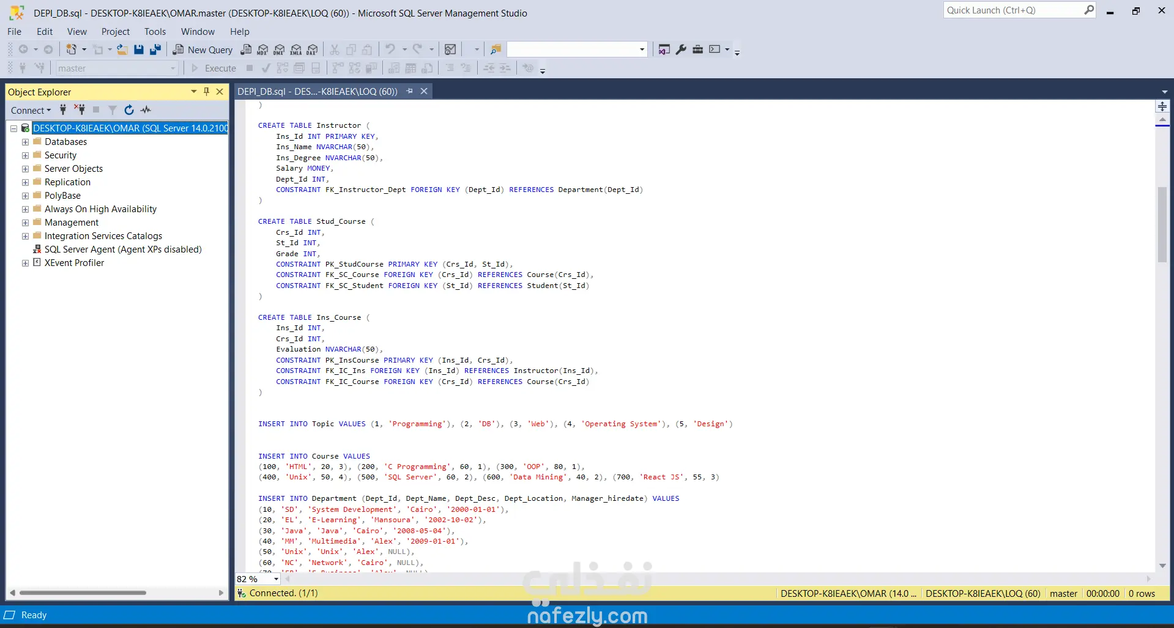Image resolution: width=1174 pixels, height=628 pixels.
Task: Click the Save icon in the toolbar
Action: pyautogui.click(x=139, y=50)
